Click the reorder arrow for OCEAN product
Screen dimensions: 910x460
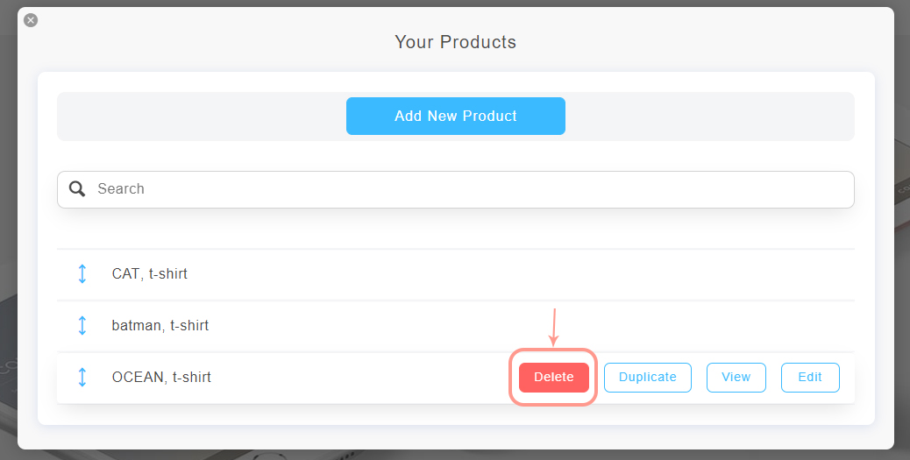click(x=82, y=377)
